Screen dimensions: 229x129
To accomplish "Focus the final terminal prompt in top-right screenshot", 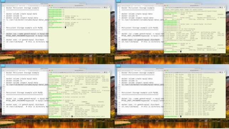I will pos(172,51).
